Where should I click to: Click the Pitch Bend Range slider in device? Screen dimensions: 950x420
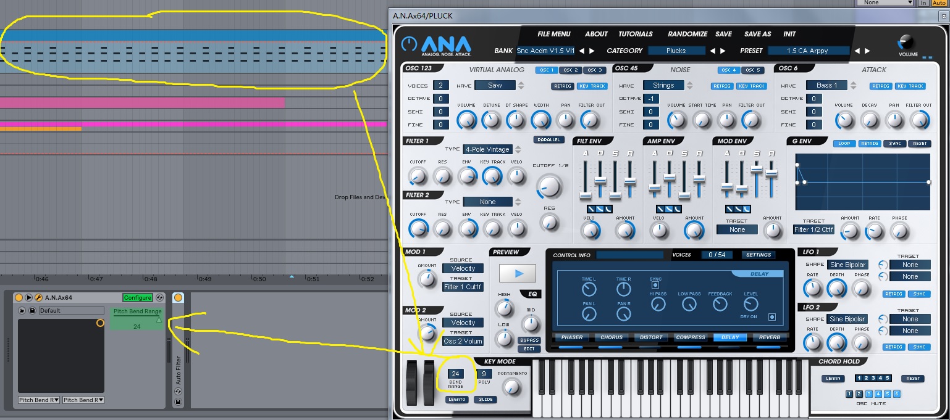pos(137,319)
